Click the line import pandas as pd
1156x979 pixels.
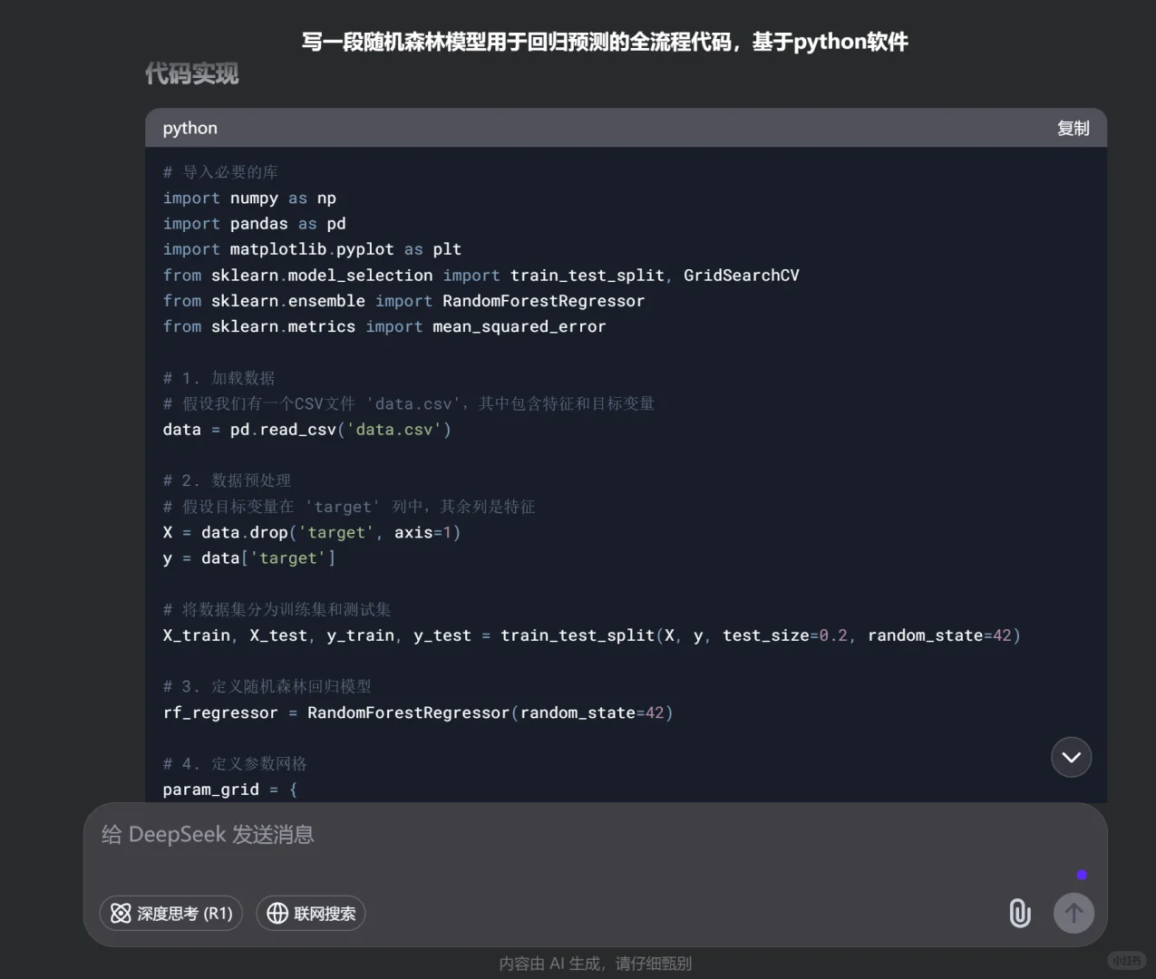(x=254, y=223)
